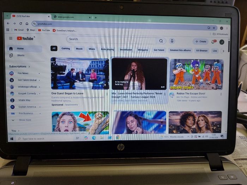Click the YouTube logo
The image size is (247, 185).
tap(25, 38)
